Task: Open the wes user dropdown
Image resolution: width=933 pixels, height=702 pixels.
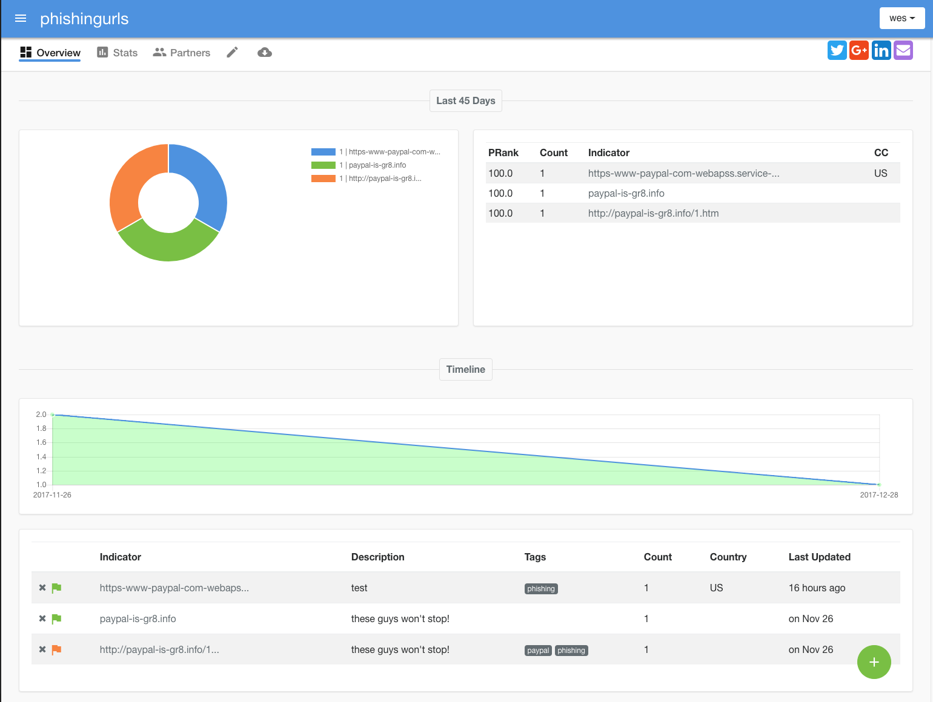Action: (x=902, y=18)
